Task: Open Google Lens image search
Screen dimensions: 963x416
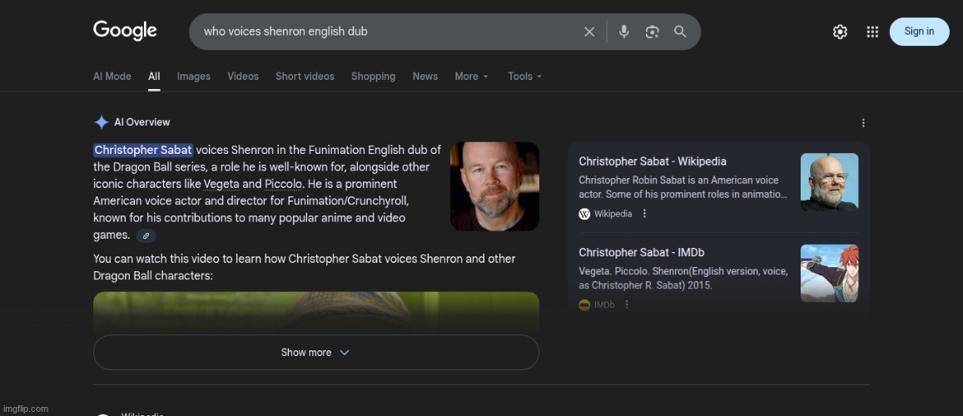Action: click(652, 32)
